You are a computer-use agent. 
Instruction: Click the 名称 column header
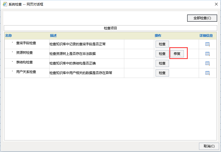(9, 36)
